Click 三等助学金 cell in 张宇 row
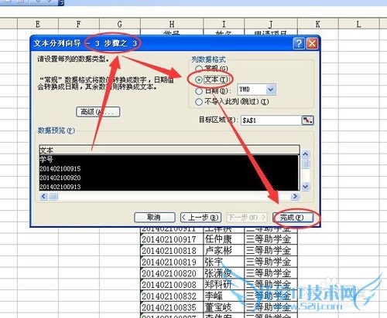The height and width of the screenshot is (318, 387). 271,262
